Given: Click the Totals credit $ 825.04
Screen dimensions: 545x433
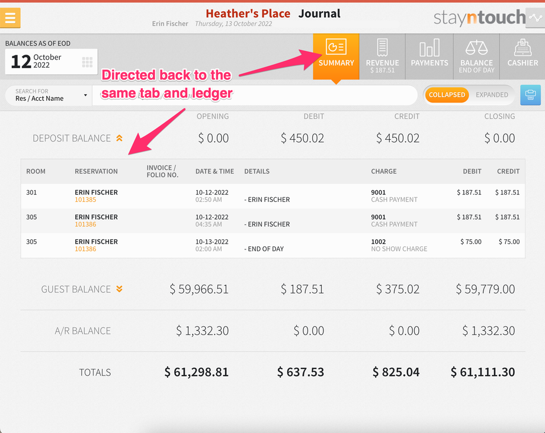Looking at the screenshot, I should coord(396,372).
